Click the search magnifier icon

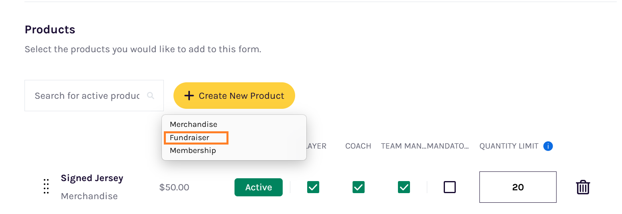click(151, 96)
